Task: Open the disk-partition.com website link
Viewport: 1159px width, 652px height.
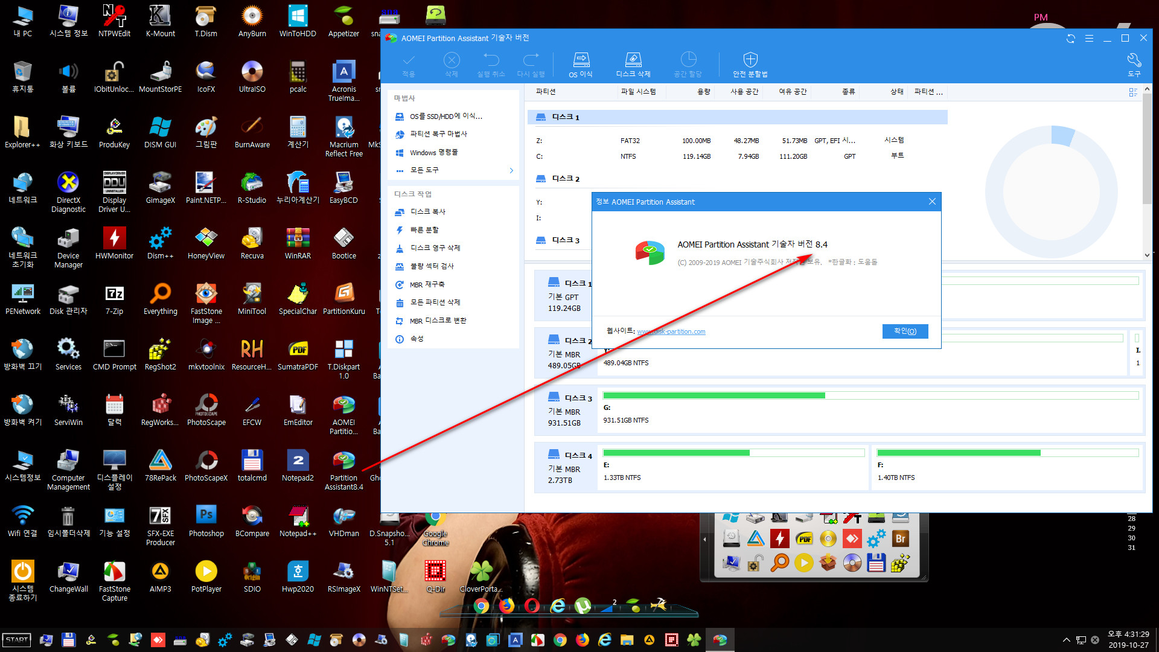Action: pyautogui.click(x=671, y=331)
